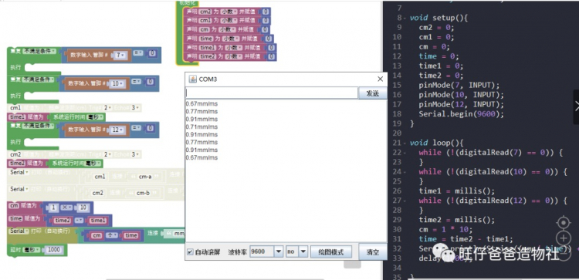
Task: Click the 发送 send button
Action: coord(372,93)
